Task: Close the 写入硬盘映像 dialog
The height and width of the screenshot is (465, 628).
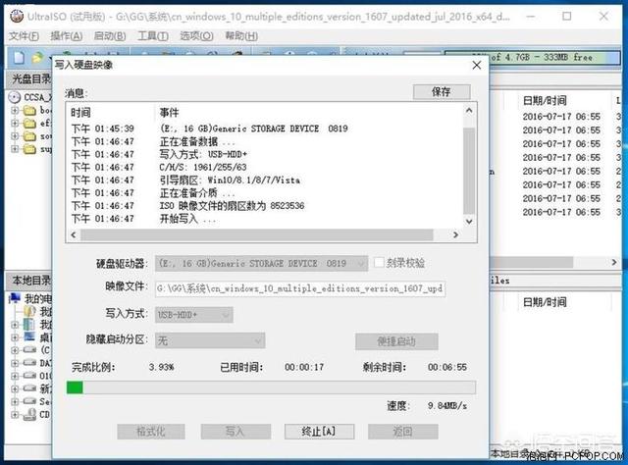Action: click(476, 65)
